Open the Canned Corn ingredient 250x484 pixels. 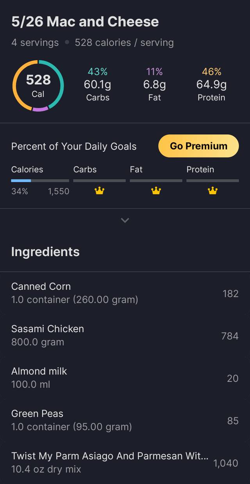click(x=125, y=293)
